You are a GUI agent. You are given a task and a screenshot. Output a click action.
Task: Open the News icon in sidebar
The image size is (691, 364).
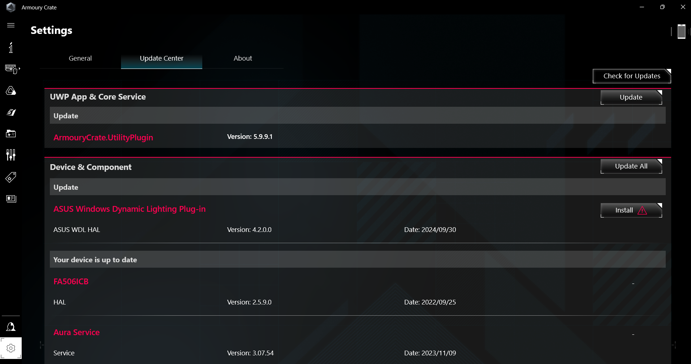(11, 198)
